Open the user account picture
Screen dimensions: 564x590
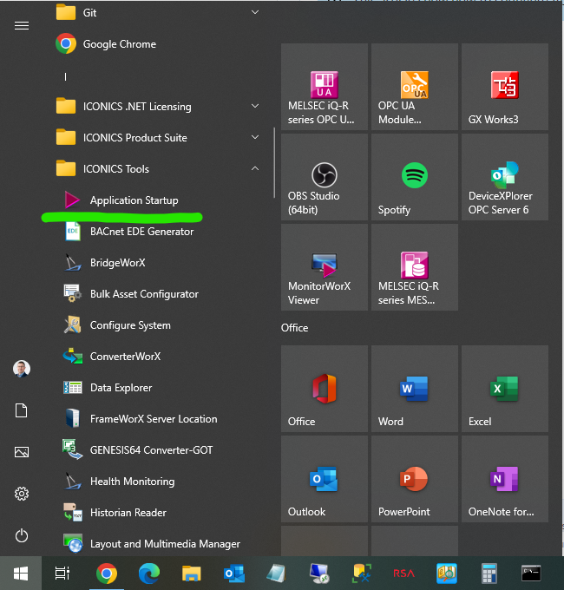[22, 369]
